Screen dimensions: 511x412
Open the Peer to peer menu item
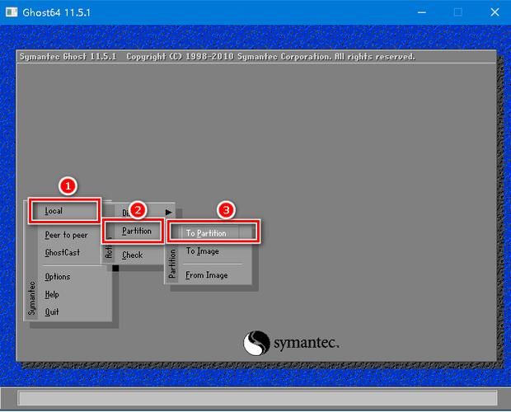pos(66,235)
